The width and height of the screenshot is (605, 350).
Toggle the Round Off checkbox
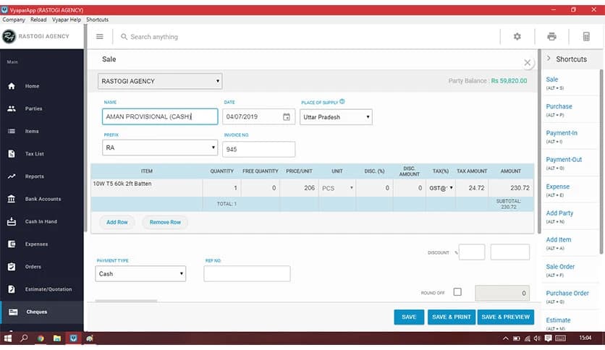point(457,292)
